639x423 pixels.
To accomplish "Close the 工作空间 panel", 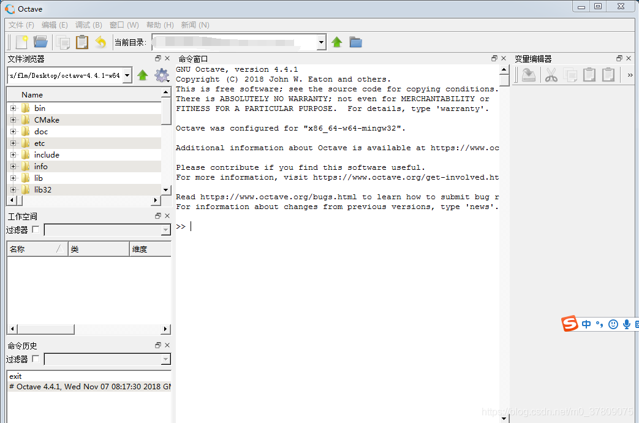I will 167,216.
